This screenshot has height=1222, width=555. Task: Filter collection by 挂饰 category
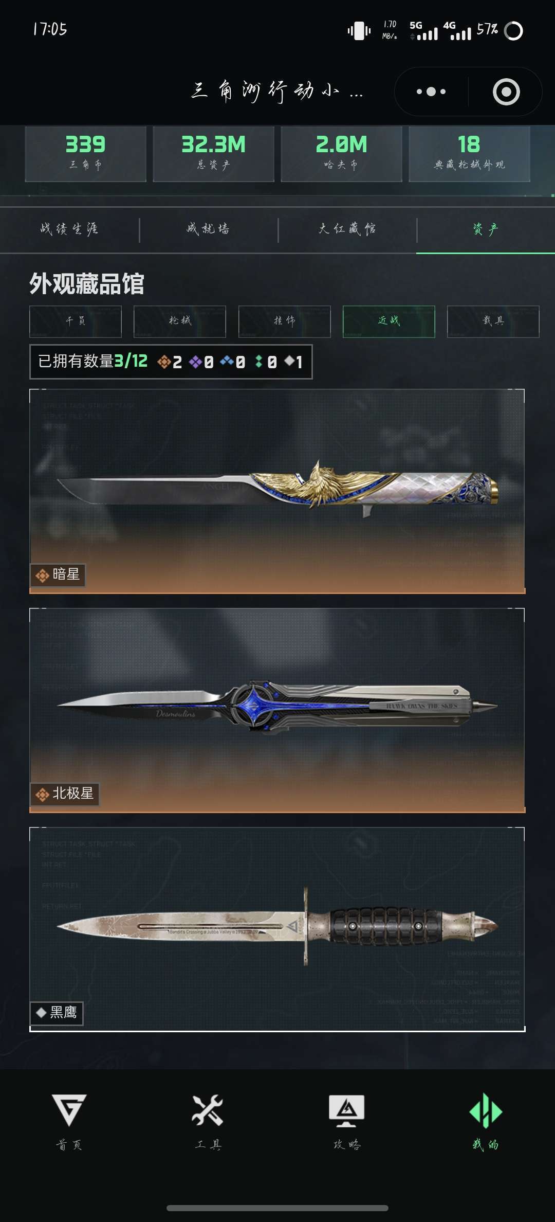coord(285,321)
